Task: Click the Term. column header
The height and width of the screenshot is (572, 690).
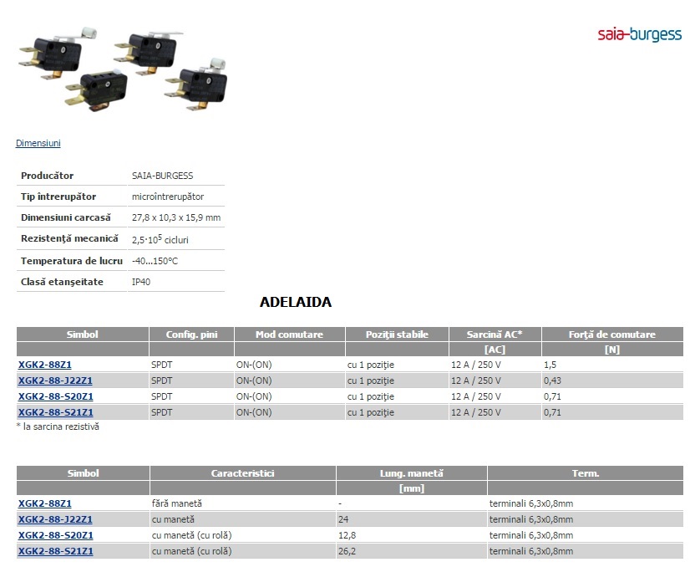Action: [x=586, y=473]
